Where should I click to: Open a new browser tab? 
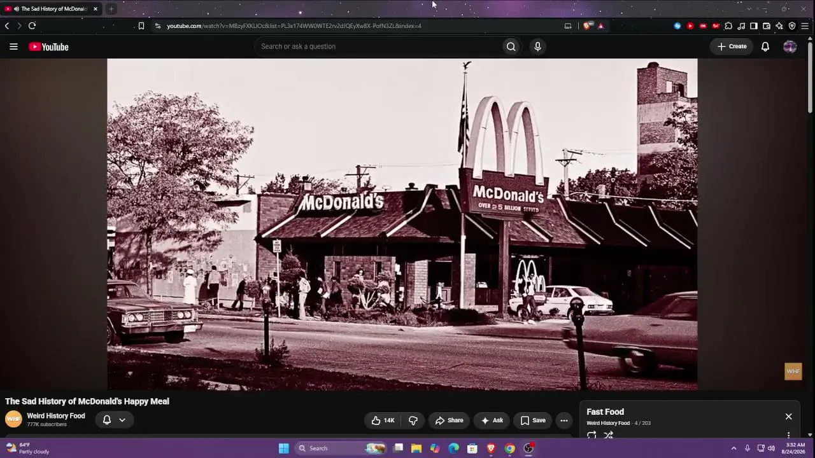click(x=111, y=9)
